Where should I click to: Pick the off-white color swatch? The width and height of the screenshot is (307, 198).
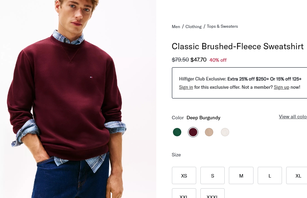tap(225, 132)
